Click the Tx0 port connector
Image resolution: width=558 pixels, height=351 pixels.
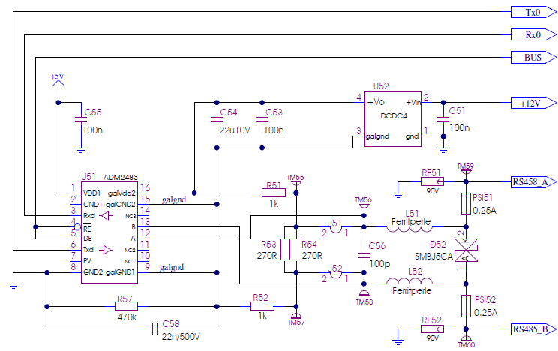pos(534,12)
